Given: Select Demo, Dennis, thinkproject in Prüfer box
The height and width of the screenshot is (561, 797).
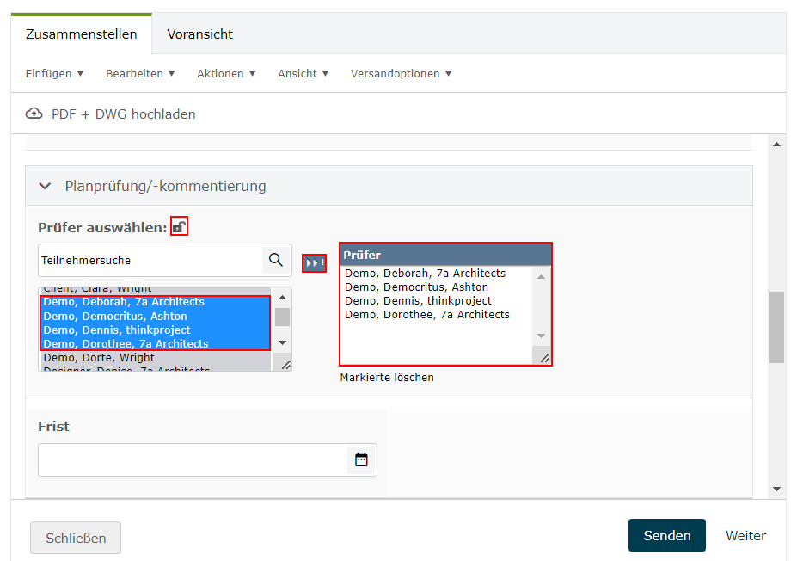Looking at the screenshot, I should [x=418, y=301].
